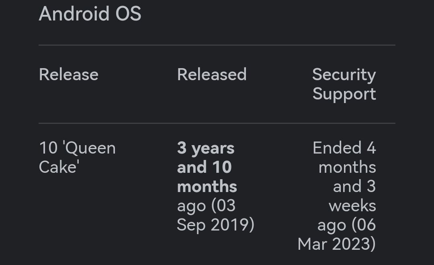Image resolution: width=434 pixels, height=265 pixels.
Task: Select the 'Released' column header
Action: click(212, 75)
